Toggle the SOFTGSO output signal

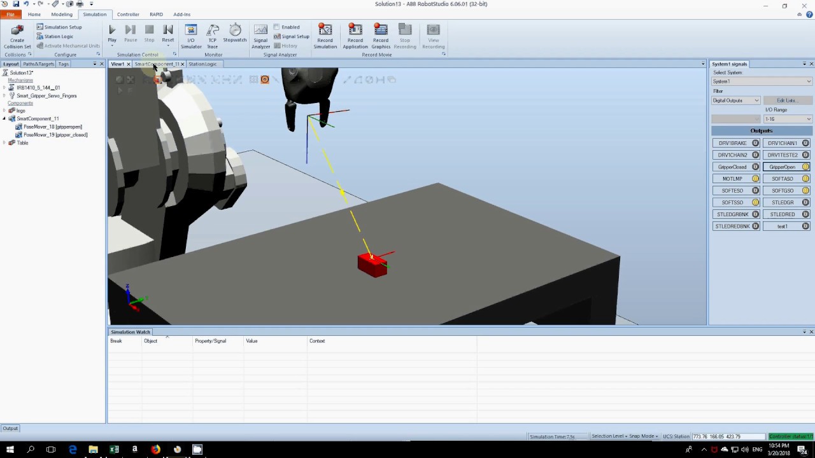pos(786,190)
